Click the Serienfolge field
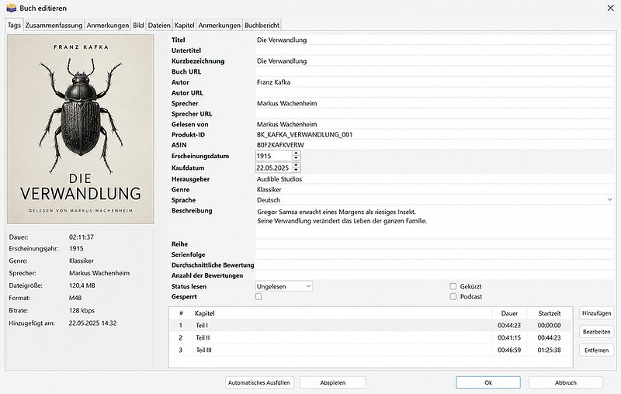Viewport: 621px width, 394px height. click(x=435, y=254)
